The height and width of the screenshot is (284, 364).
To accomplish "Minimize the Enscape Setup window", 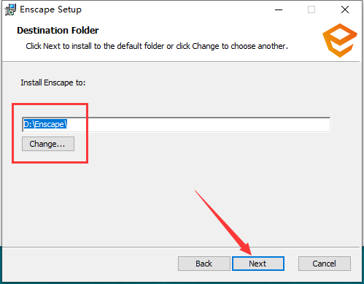I will click(279, 9).
